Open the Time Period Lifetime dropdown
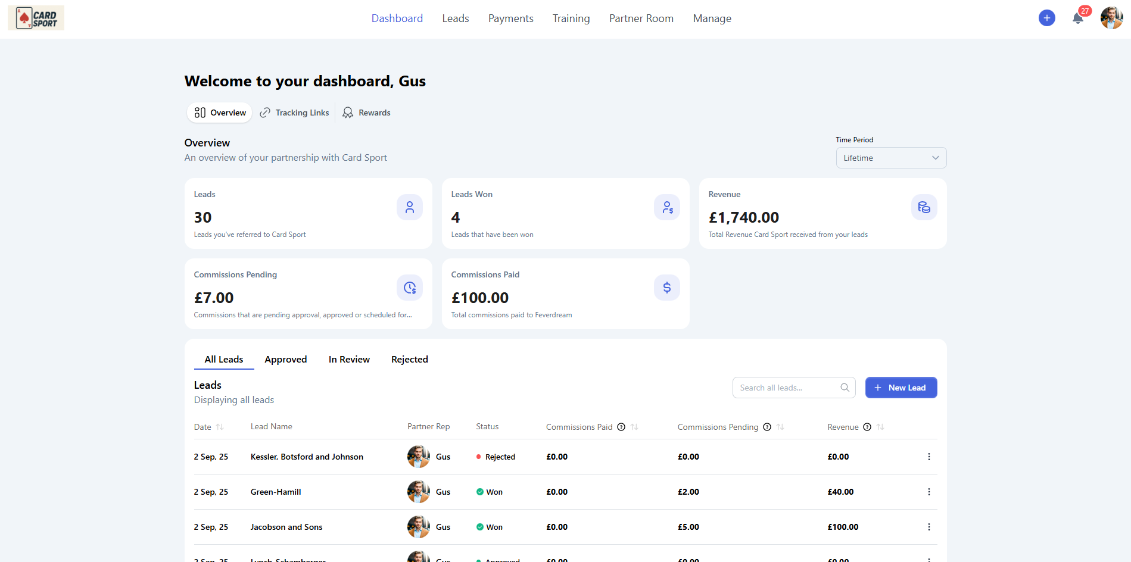1131x562 pixels. click(x=890, y=158)
